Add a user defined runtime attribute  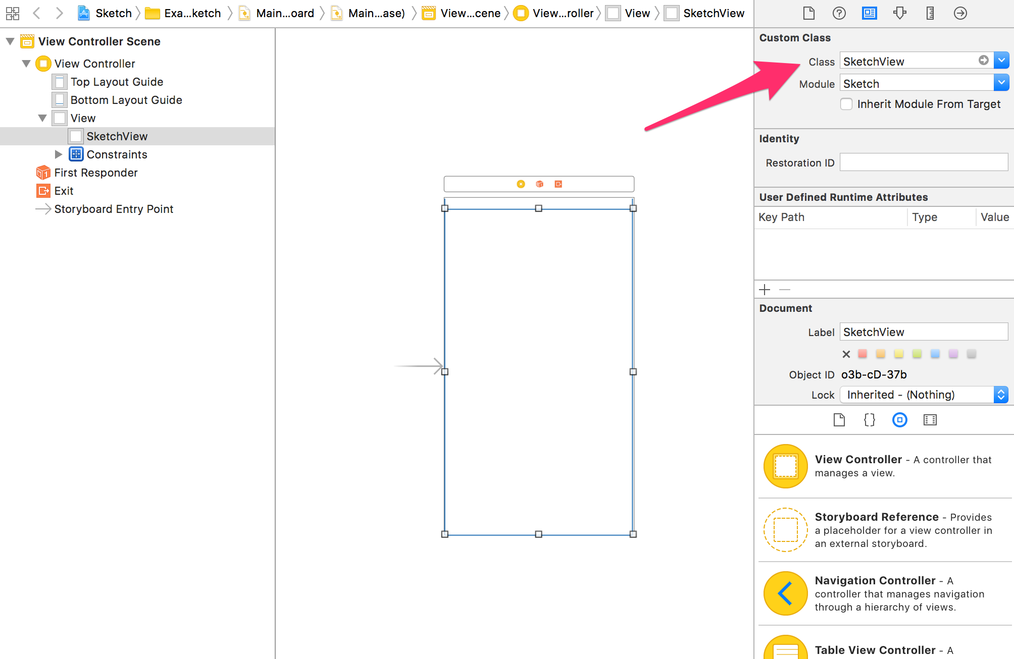tap(765, 290)
